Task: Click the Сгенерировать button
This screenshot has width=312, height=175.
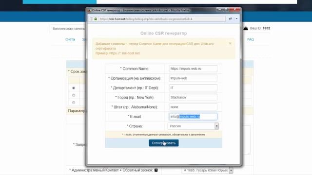Action: pyautogui.click(x=164, y=143)
